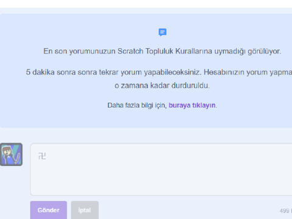Screen dimensions: 292x219
Task: Click the İptal cancel button
Action: tap(85, 210)
